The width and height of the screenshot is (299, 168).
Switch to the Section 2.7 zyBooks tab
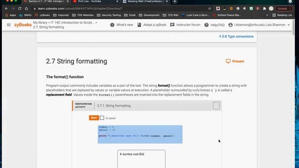coord(46,1)
